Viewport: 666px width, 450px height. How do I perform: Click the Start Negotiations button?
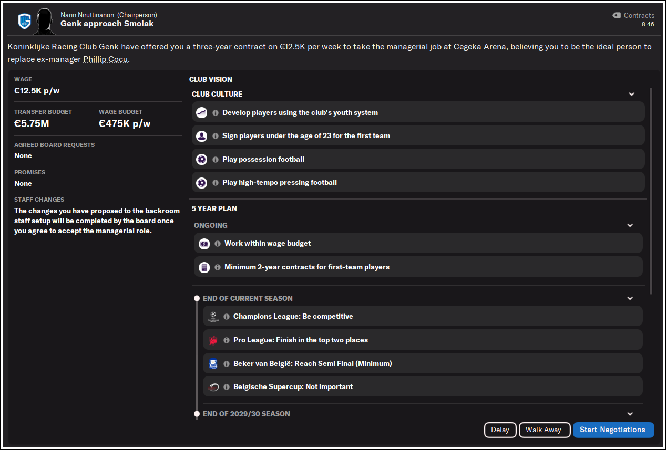tap(613, 430)
